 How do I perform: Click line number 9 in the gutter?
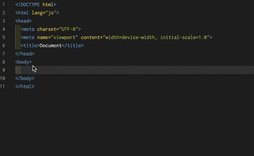[x=4, y=70]
